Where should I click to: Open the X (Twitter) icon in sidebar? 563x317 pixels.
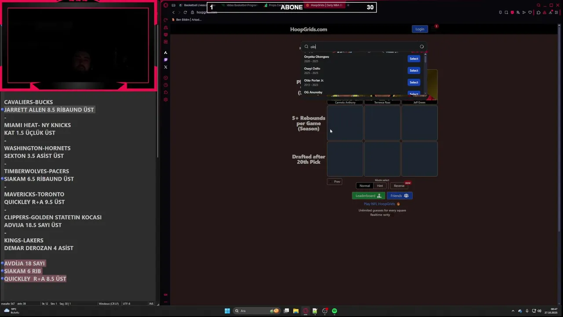(x=165, y=67)
